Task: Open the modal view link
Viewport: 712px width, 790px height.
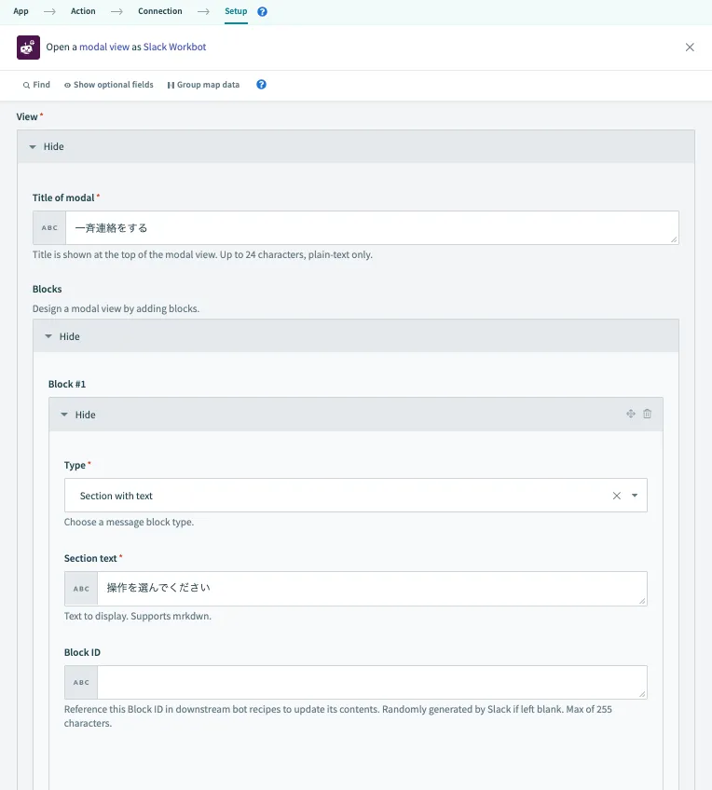Action: 104,47
